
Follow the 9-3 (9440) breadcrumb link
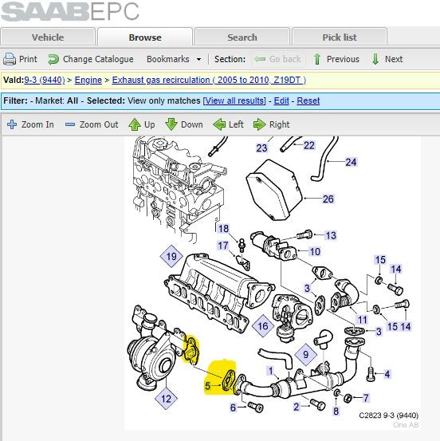tap(45, 80)
